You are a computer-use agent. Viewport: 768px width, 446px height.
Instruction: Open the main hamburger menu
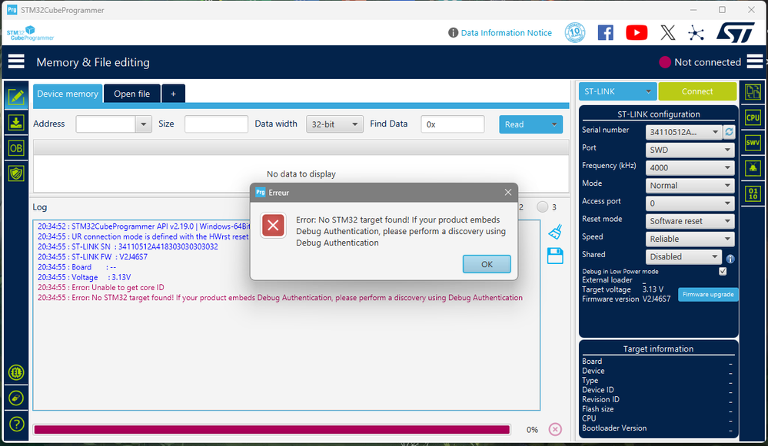(x=16, y=61)
